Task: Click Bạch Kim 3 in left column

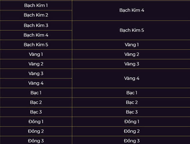Action: pyautogui.click(x=36, y=26)
